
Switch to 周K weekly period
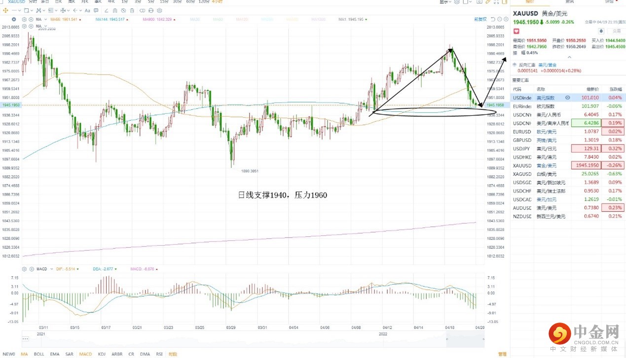point(72,2)
